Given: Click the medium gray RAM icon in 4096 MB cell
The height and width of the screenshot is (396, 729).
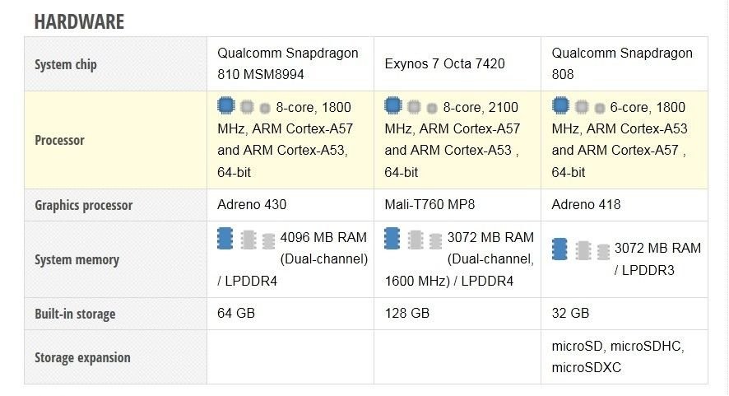Looking at the screenshot, I should coord(248,240).
